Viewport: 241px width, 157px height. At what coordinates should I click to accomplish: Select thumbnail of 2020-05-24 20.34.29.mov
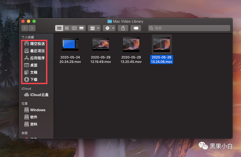point(70,44)
